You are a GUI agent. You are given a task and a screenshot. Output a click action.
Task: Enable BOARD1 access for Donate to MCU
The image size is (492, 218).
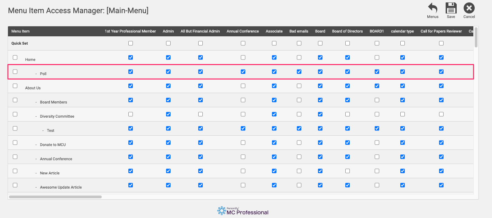click(x=377, y=142)
